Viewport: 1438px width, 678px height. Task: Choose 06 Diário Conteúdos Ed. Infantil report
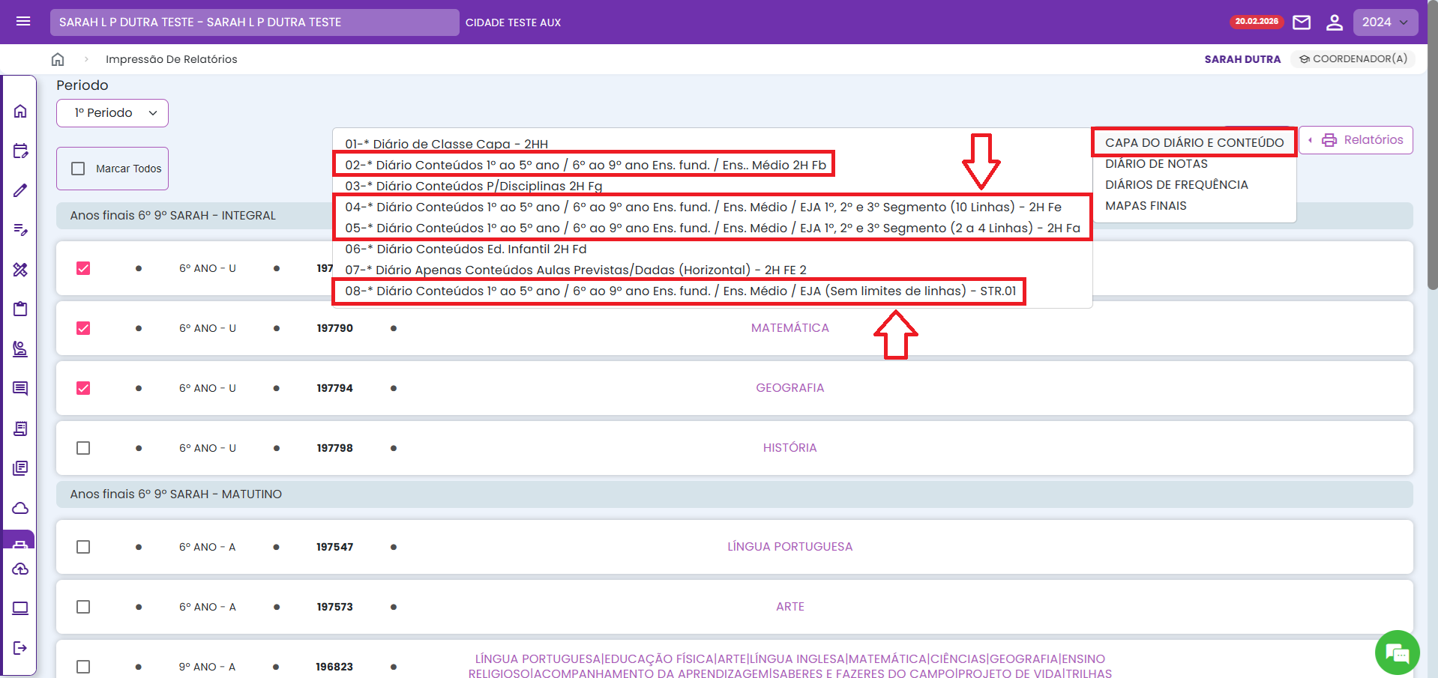tap(466, 249)
